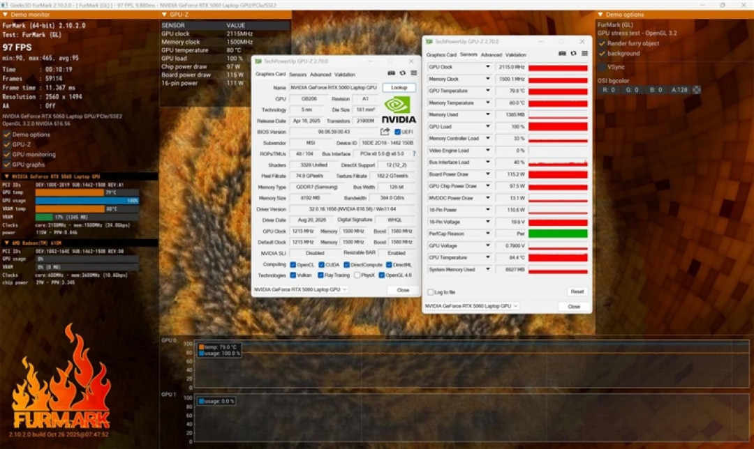
Task: Open GPU Temperature sensor dropdown arrow
Action: [487, 91]
